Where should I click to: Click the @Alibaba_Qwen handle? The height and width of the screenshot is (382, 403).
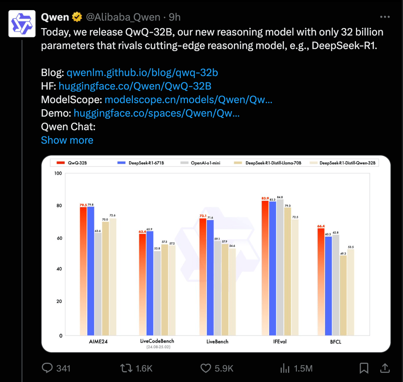(x=123, y=17)
